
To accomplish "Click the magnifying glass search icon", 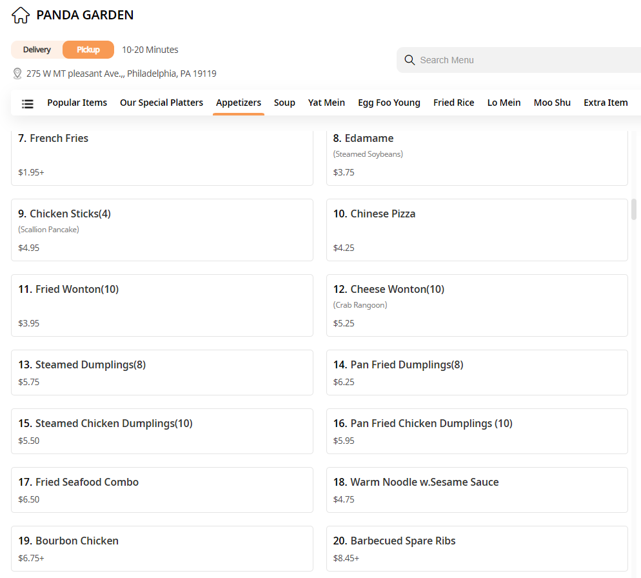I will coord(409,60).
